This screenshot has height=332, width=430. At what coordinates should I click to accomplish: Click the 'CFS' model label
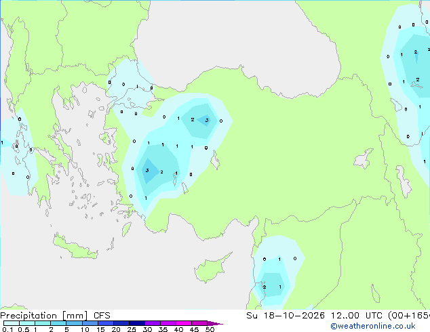coord(102,316)
